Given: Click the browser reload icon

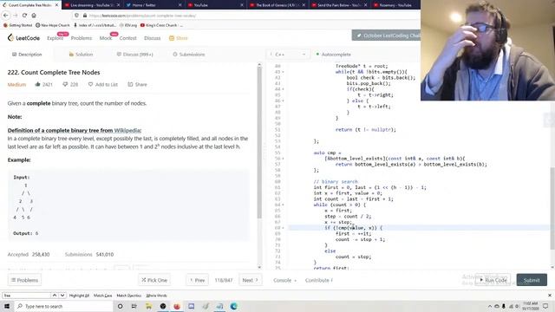Looking at the screenshot, I should point(24,16).
